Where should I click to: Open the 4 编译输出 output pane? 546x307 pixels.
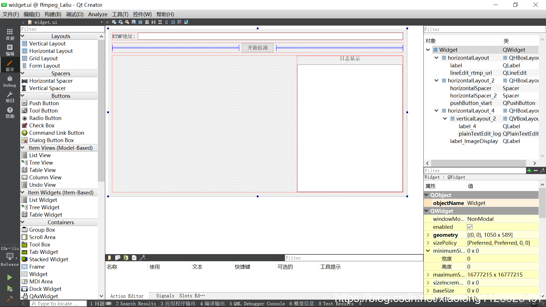pyautogui.click(x=212, y=304)
